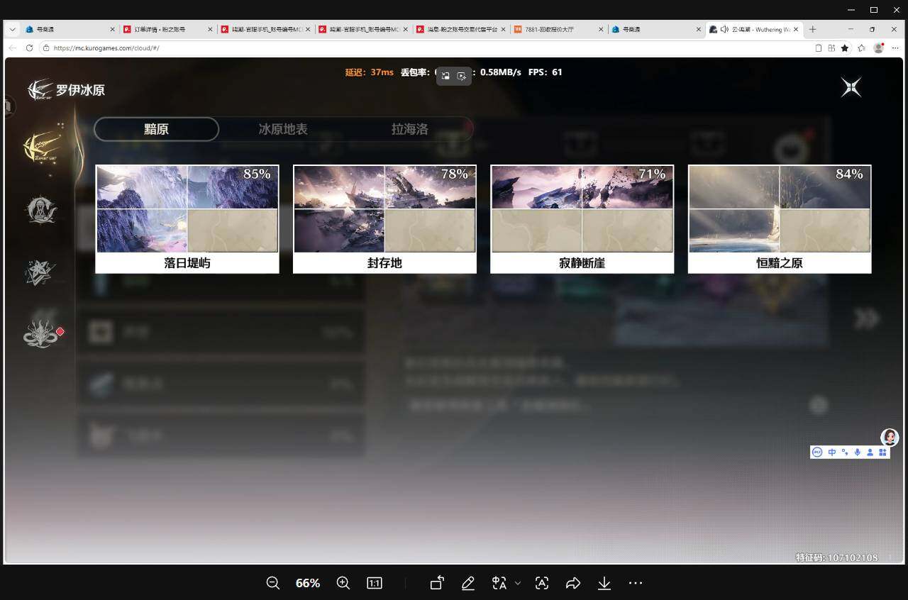Open the browser profile avatar
This screenshot has height=600, width=908.
pyautogui.click(x=879, y=48)
